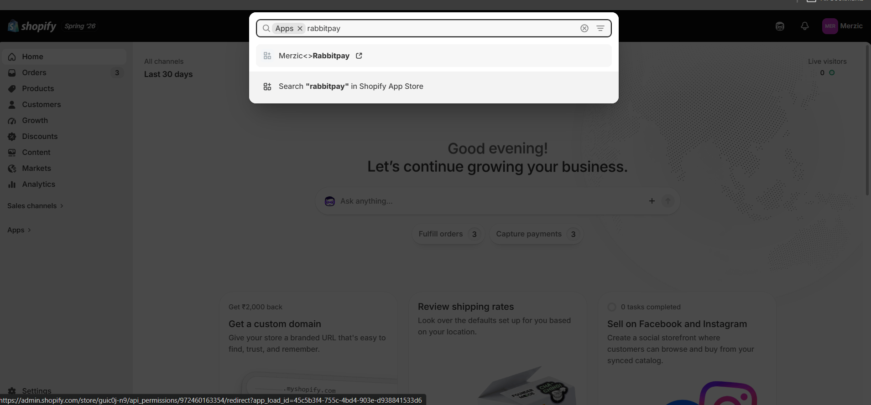Click the Customers person icon
871x405 pixels.
pyautogui.click(x=12, y=104)
